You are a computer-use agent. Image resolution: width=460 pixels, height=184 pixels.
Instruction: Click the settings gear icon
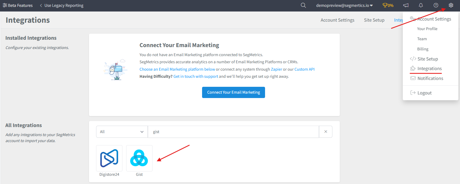tap(451, 5)
